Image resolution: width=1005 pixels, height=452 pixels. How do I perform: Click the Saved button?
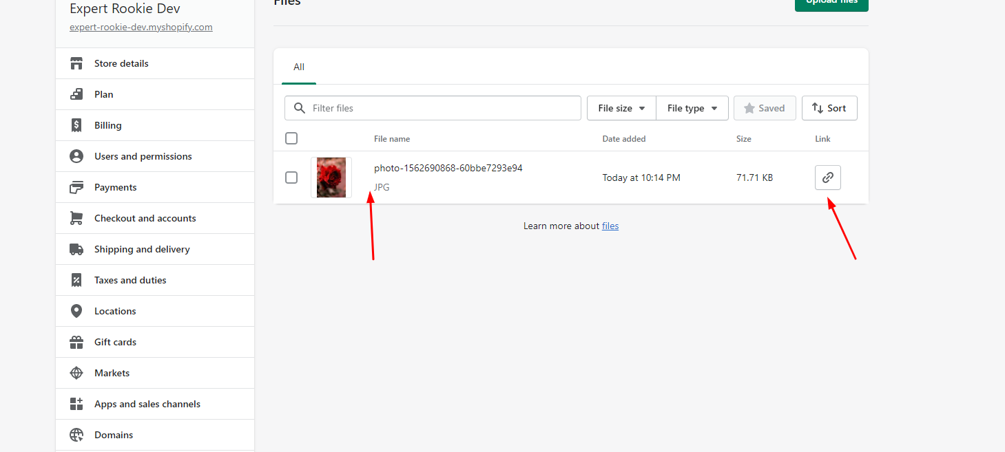point(765,108)
